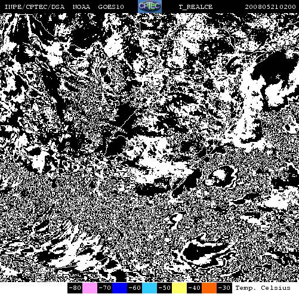Screen dimensions: 299x294
Task: Click the satellite cloud image area
Action: point(149,147)
